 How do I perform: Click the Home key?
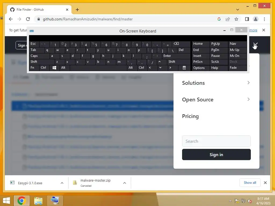tap(201, 44)
